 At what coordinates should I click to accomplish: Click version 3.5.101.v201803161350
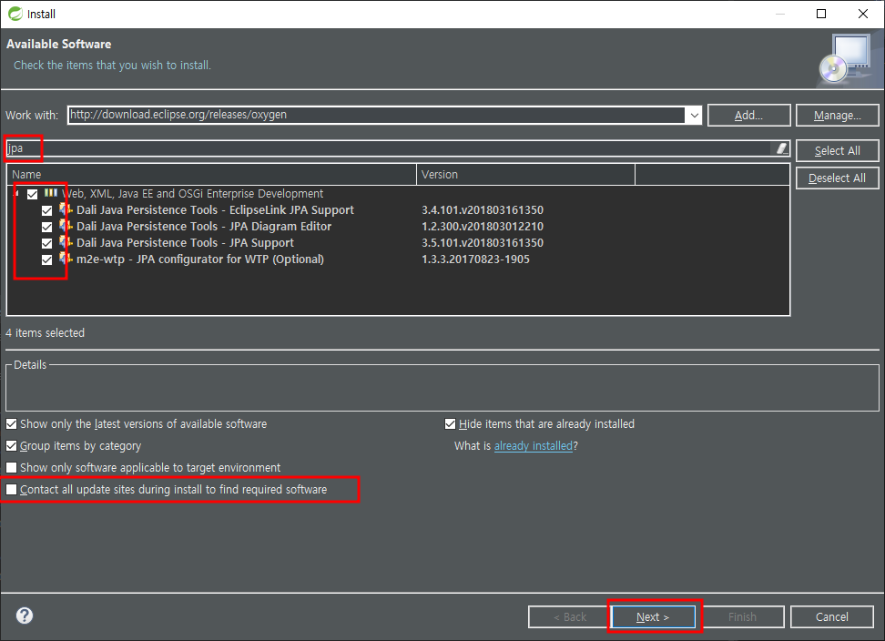point(483,242)
